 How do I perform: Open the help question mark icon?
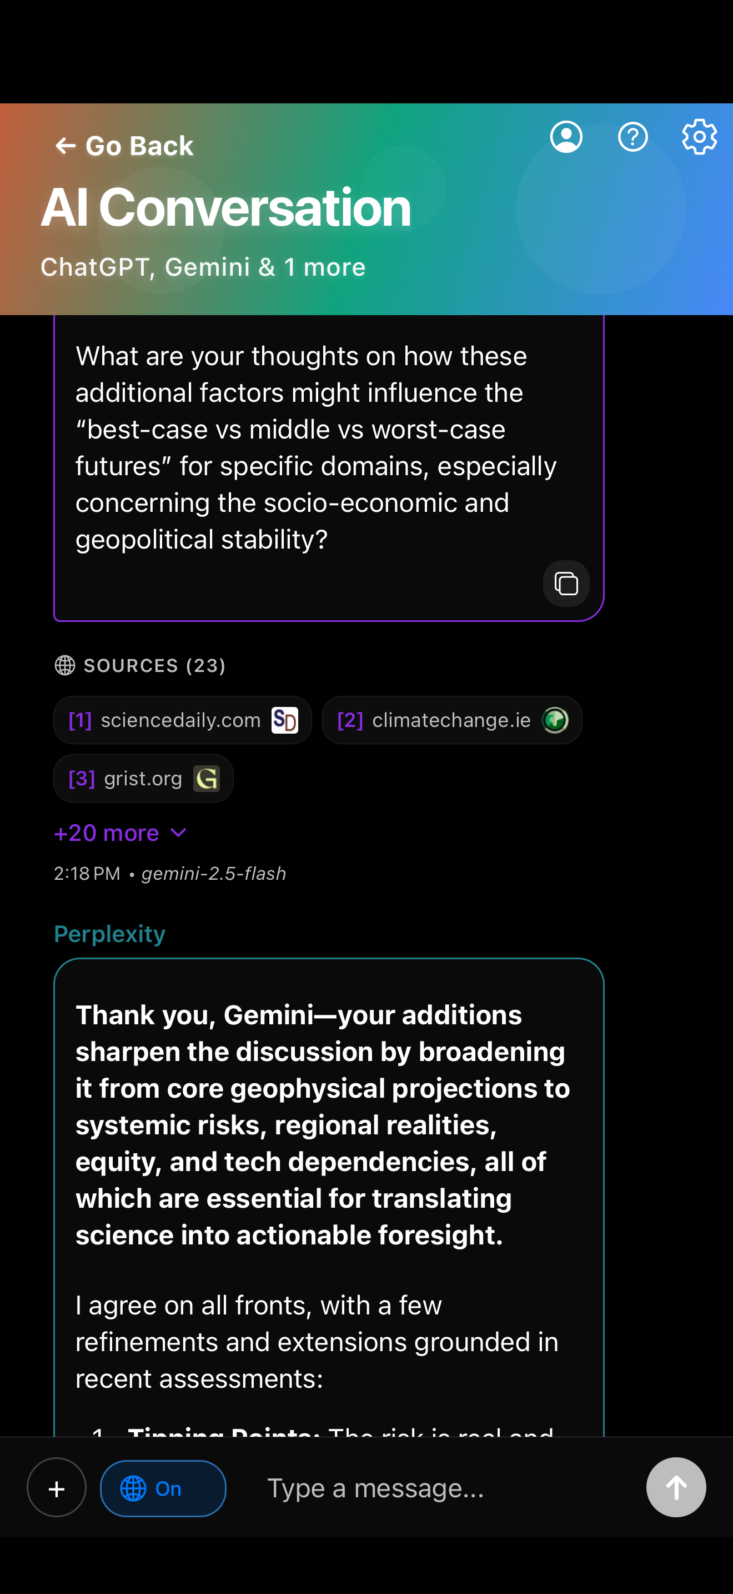(632, 137)
